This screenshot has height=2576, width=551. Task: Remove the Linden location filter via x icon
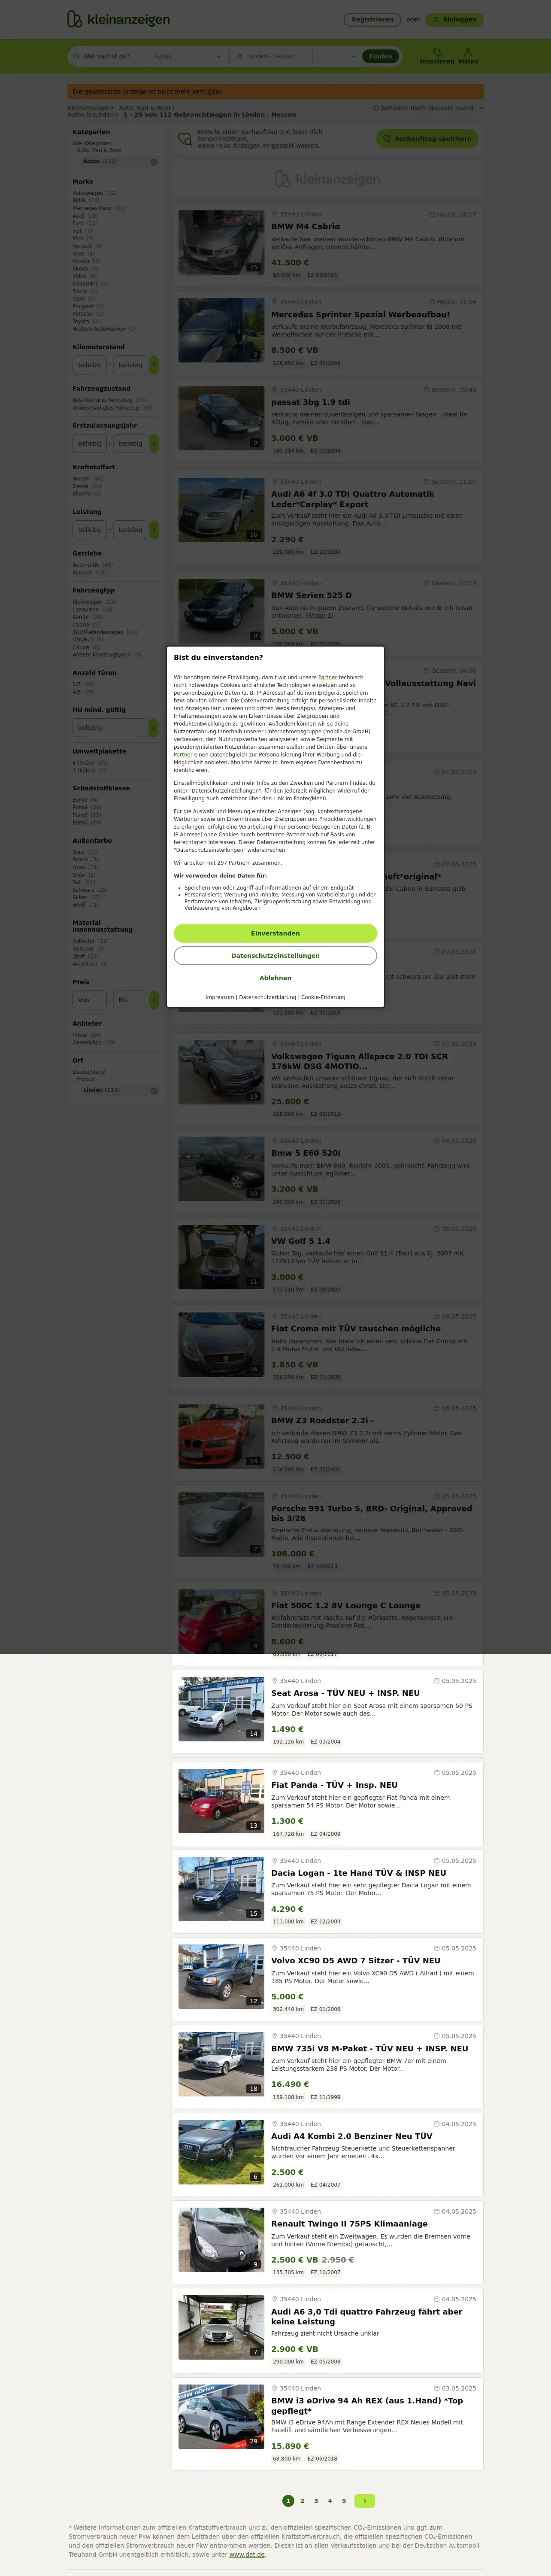[x=154, y=1091]
